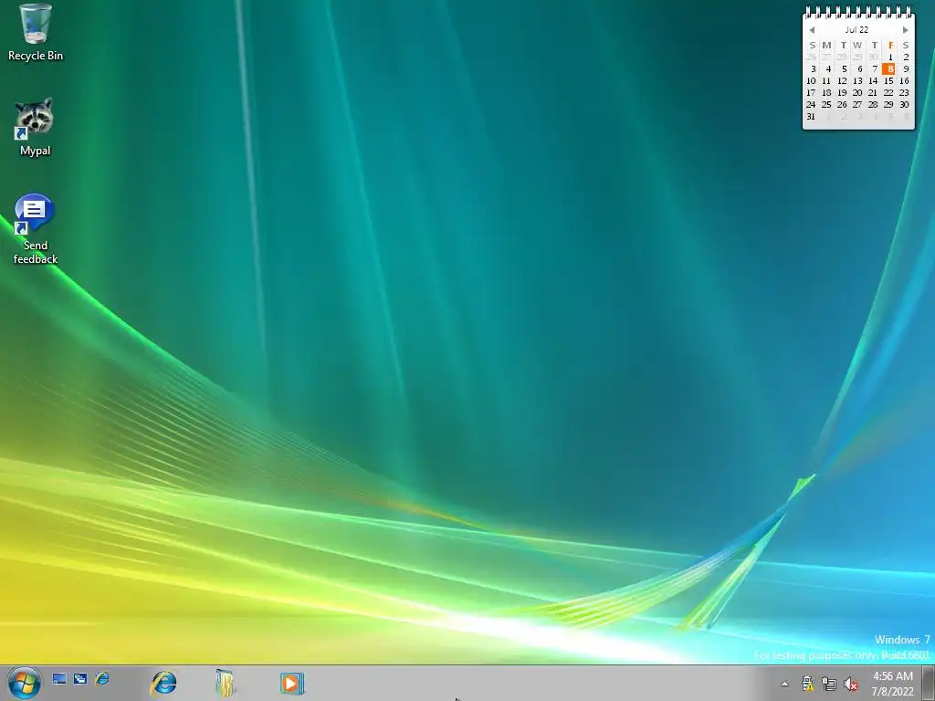Click the muted volume speaker icon

click(851, 684)
